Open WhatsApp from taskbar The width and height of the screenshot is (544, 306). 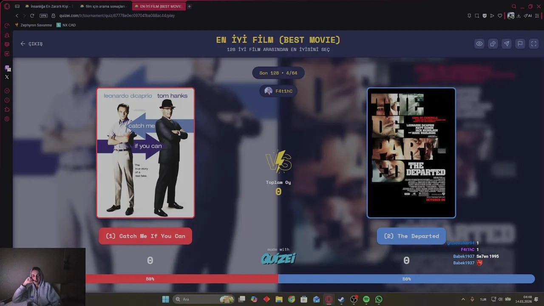click(x=379, y=299)
